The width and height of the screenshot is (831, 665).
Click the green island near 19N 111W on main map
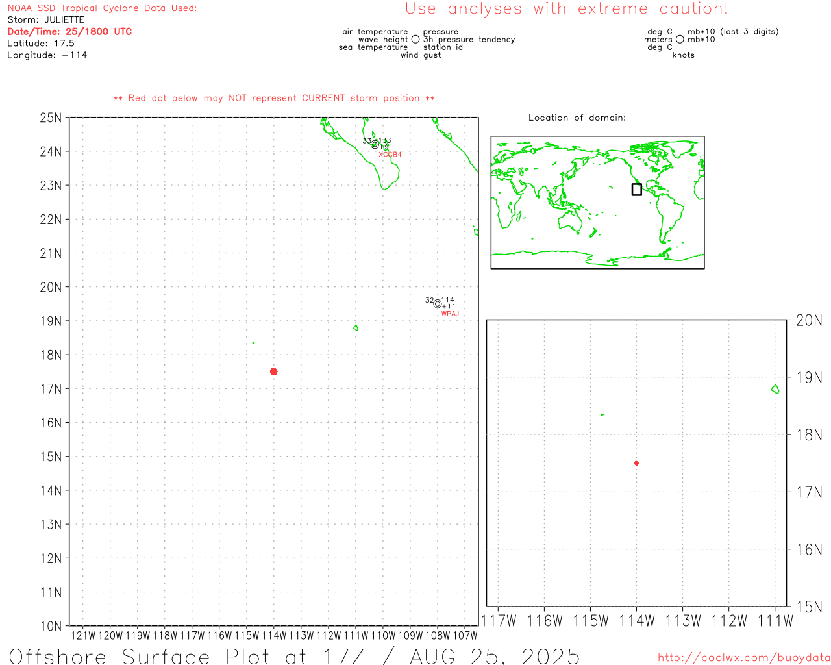tap(356, 327)
